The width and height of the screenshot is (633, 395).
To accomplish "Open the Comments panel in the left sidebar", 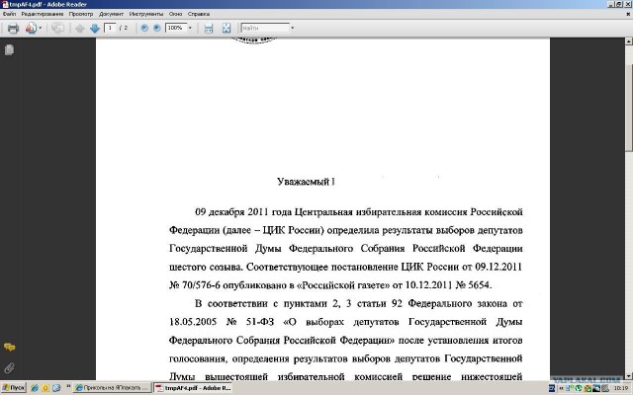I will [9, 348].
